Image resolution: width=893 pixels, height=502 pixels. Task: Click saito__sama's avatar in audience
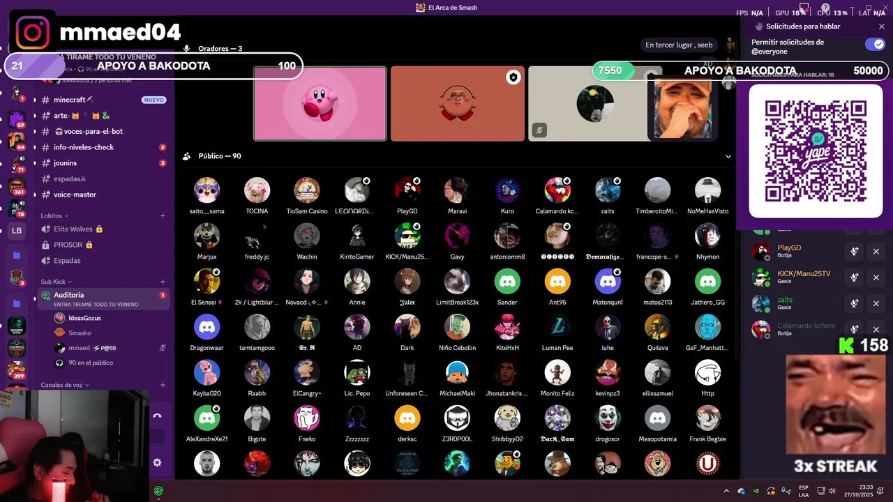207,190
